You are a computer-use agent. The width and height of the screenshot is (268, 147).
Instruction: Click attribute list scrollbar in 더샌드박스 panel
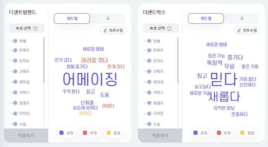click(x=178, y=60)
